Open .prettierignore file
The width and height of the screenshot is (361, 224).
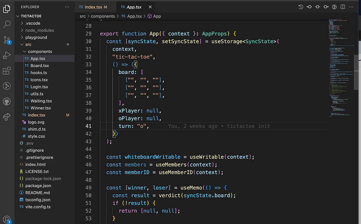click(45, 157)
